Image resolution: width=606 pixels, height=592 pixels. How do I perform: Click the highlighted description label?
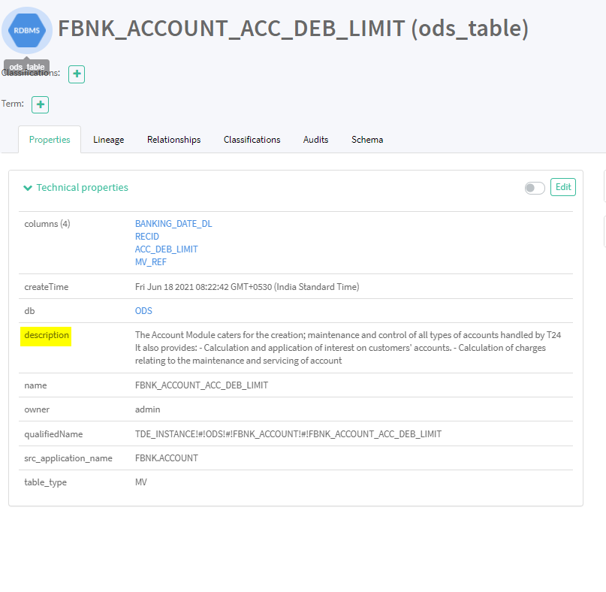click(x=47, y=335)
